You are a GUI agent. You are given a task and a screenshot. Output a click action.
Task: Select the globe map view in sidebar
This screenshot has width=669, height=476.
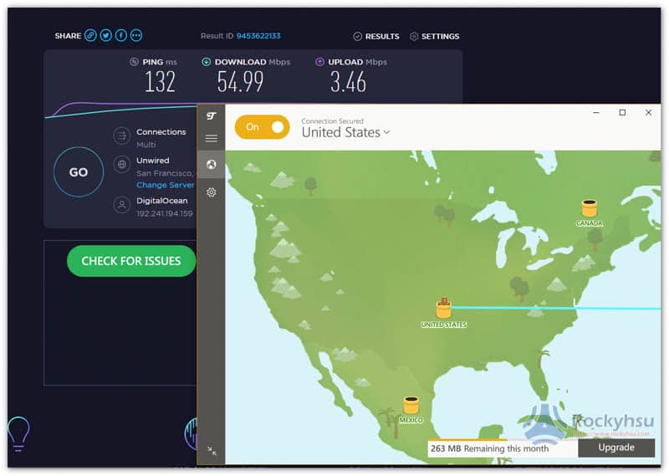[x=212, y=164]
